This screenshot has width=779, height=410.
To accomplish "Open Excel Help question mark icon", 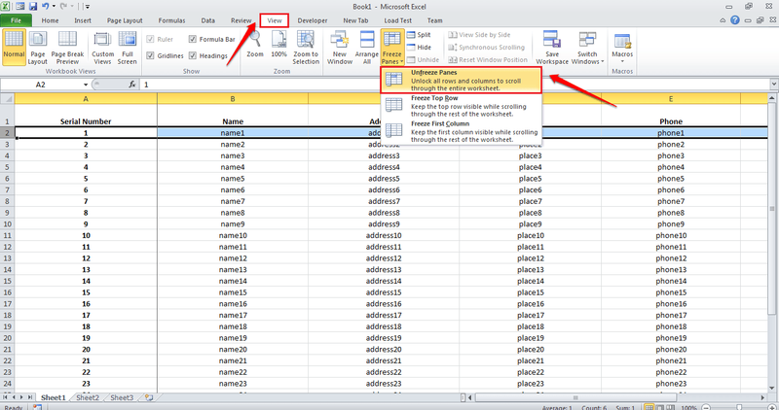I will pos(735,20).
